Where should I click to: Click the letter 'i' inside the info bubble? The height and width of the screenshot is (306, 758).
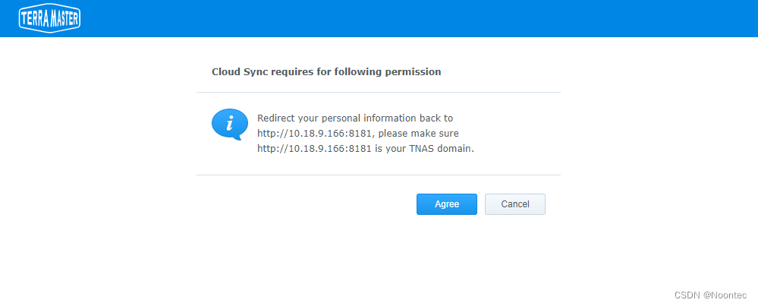click(x=230, y=122)
